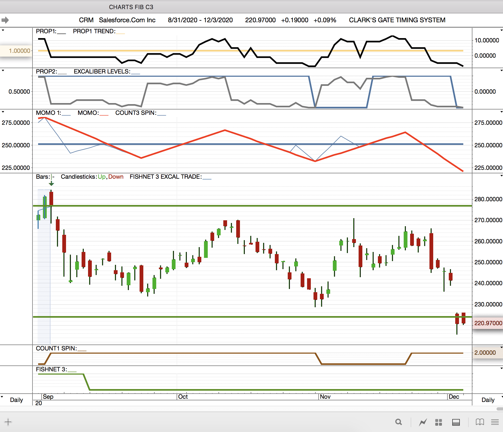This screenshot has height=432, width=503.
Task: Click the Daily label at bottom right
Action: coord(488,400)
